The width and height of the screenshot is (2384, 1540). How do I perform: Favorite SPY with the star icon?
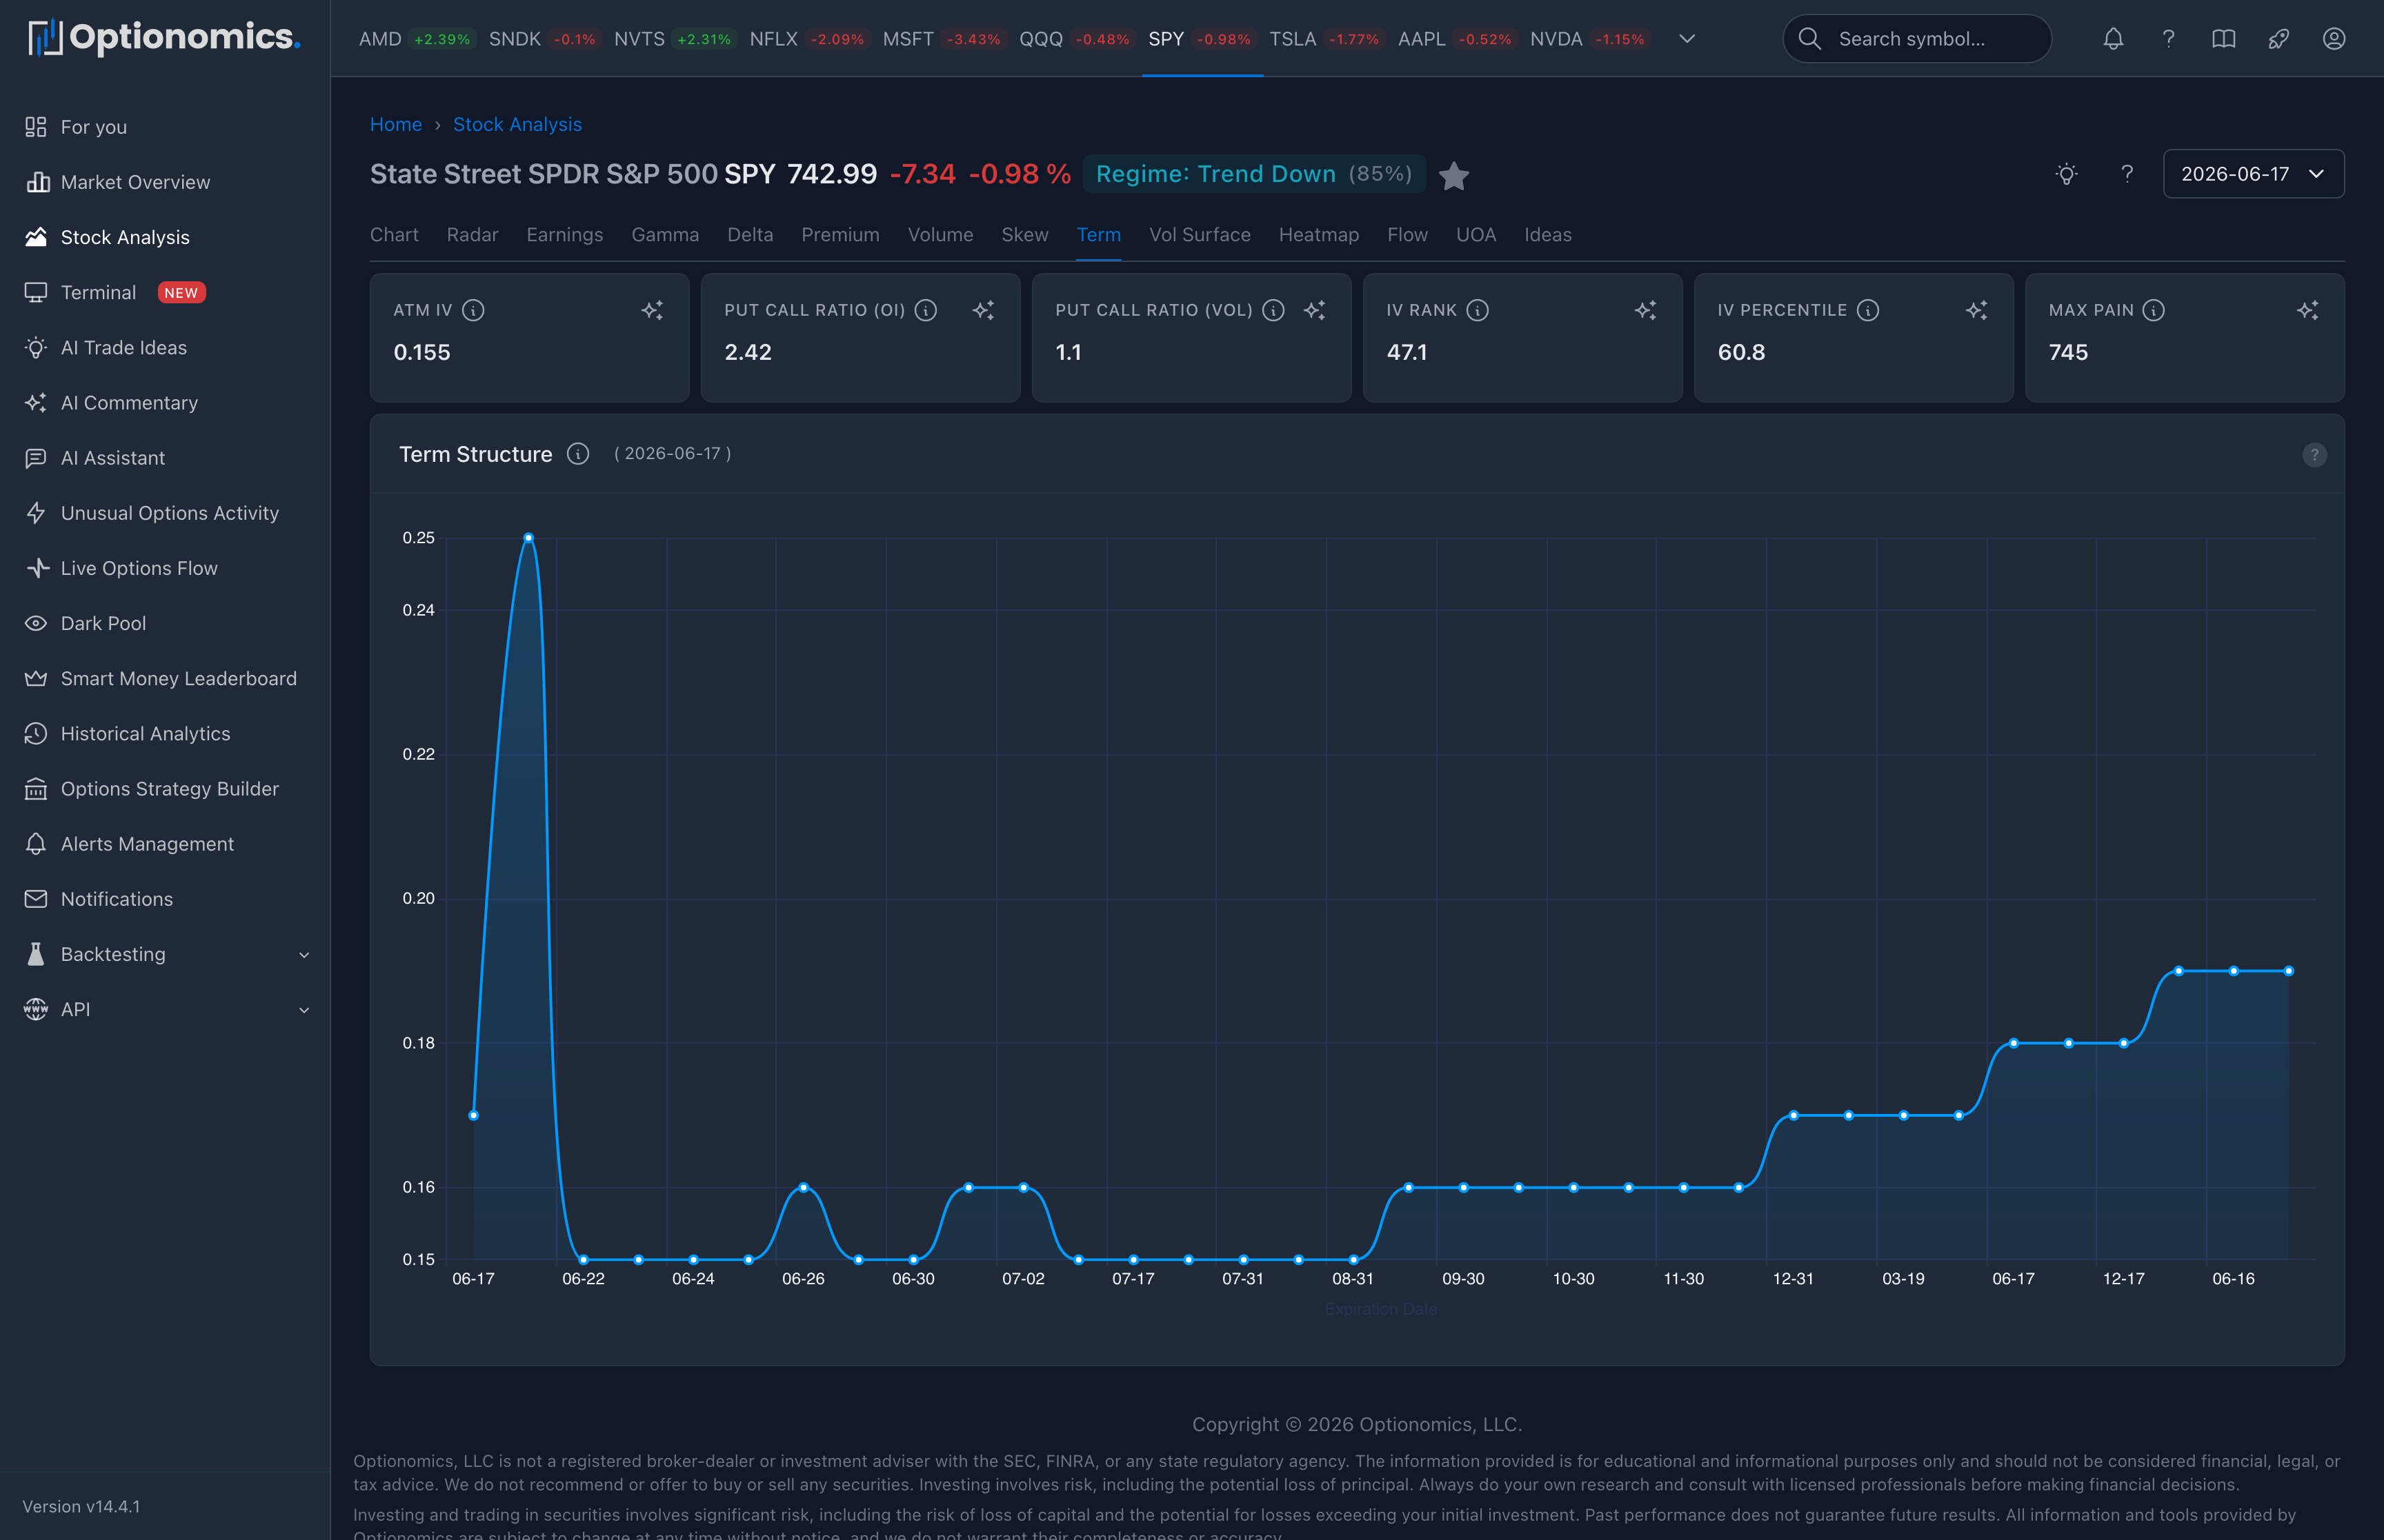pyautogui.click(x=1453, y=176)
